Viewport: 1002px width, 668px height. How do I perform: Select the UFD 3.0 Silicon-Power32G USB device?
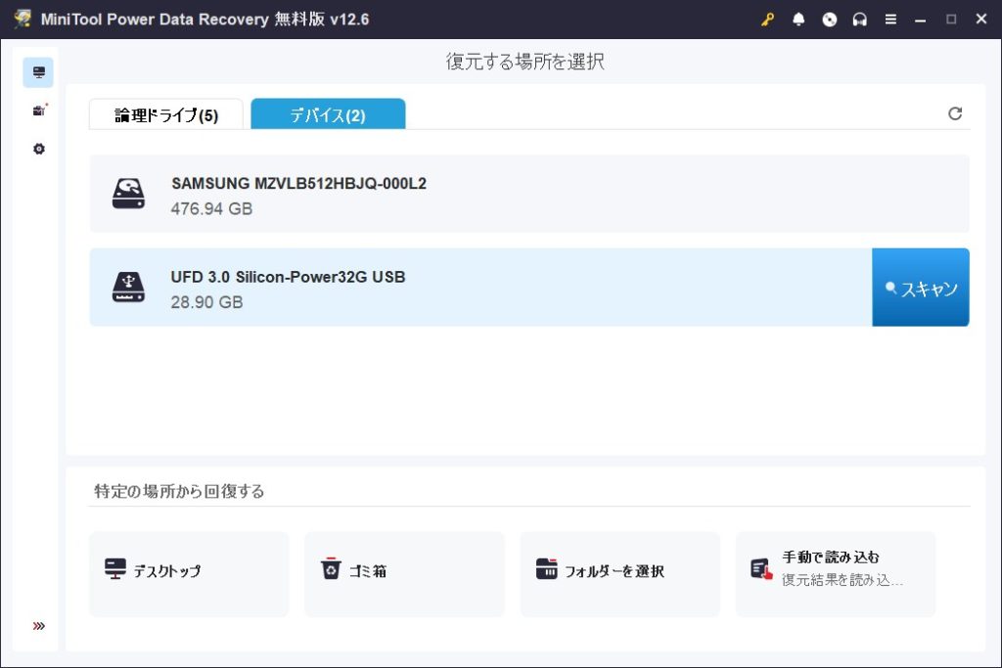pyautogui.click(x=479, y=288)
